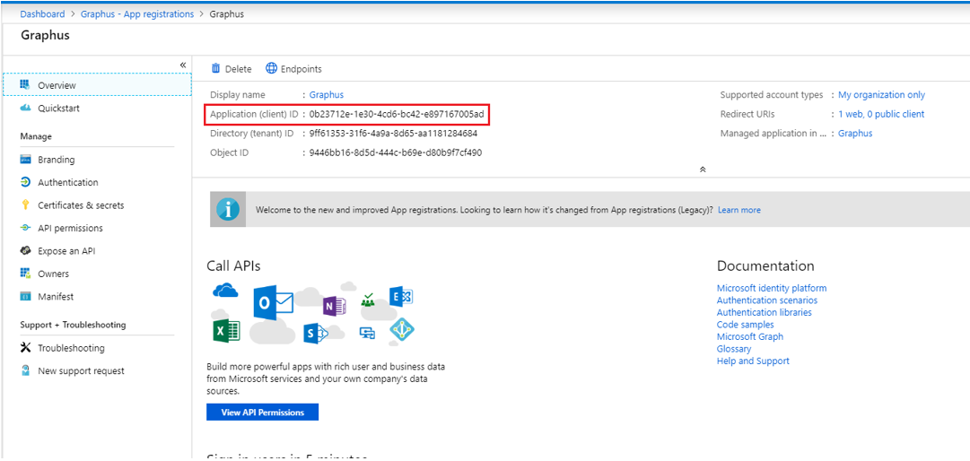Open the Graphus display name link
The image size is (970, 461).
(x=327, y=94)
